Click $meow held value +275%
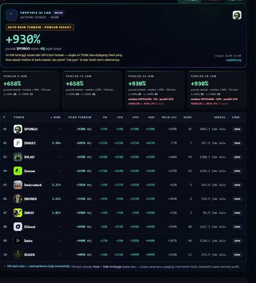Screen dimensions: 256x283 pos(172,171)
